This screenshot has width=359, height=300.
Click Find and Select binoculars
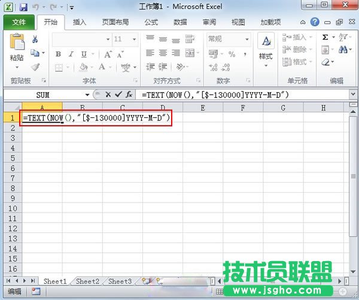coord(343,50)
